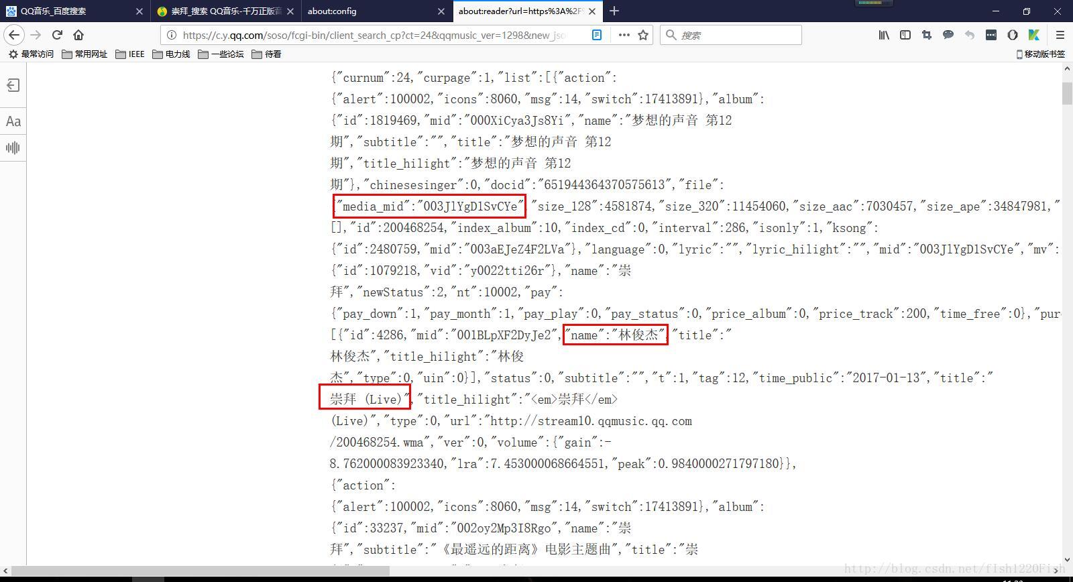
Task: Open the Library toolbar icon
Action: 884,35
